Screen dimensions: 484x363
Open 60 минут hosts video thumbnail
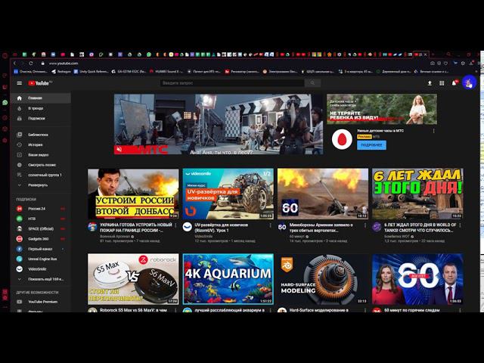417,279
